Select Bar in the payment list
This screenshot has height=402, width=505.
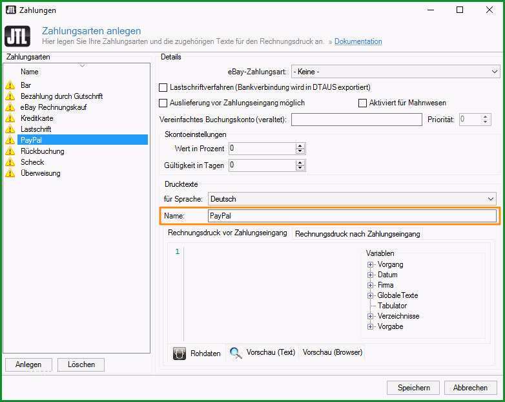coord(26,85)
